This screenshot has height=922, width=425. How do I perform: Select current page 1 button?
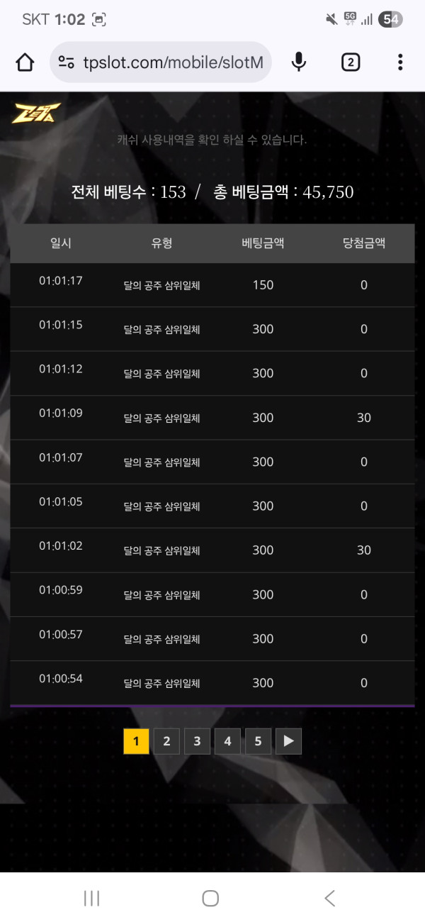[x=136, y=741]
